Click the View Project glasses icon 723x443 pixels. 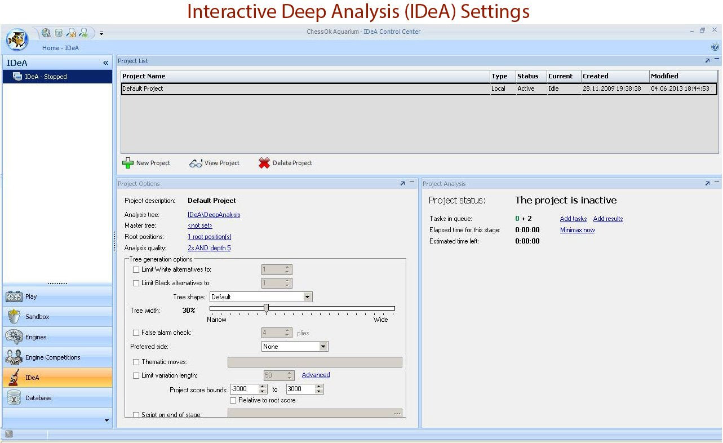pyautogui.click(x=196, y=163)
